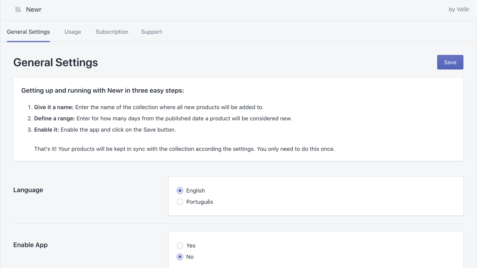This screenshot has height=268, width=477.
Task: Click the General Settings page heading
Action: click(55, 63)
